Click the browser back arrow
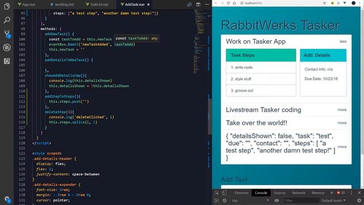364x205 pixels. (x=216, y=3)
